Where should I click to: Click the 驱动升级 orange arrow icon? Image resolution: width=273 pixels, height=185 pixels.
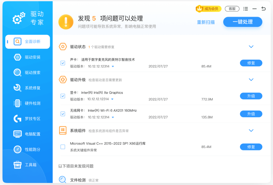63,80
